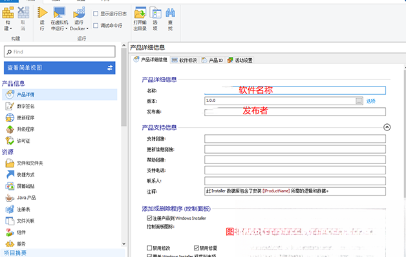Click the 取消 cancel build icon
The width and height of the screenshot is (406, 257).
point(23,12)
